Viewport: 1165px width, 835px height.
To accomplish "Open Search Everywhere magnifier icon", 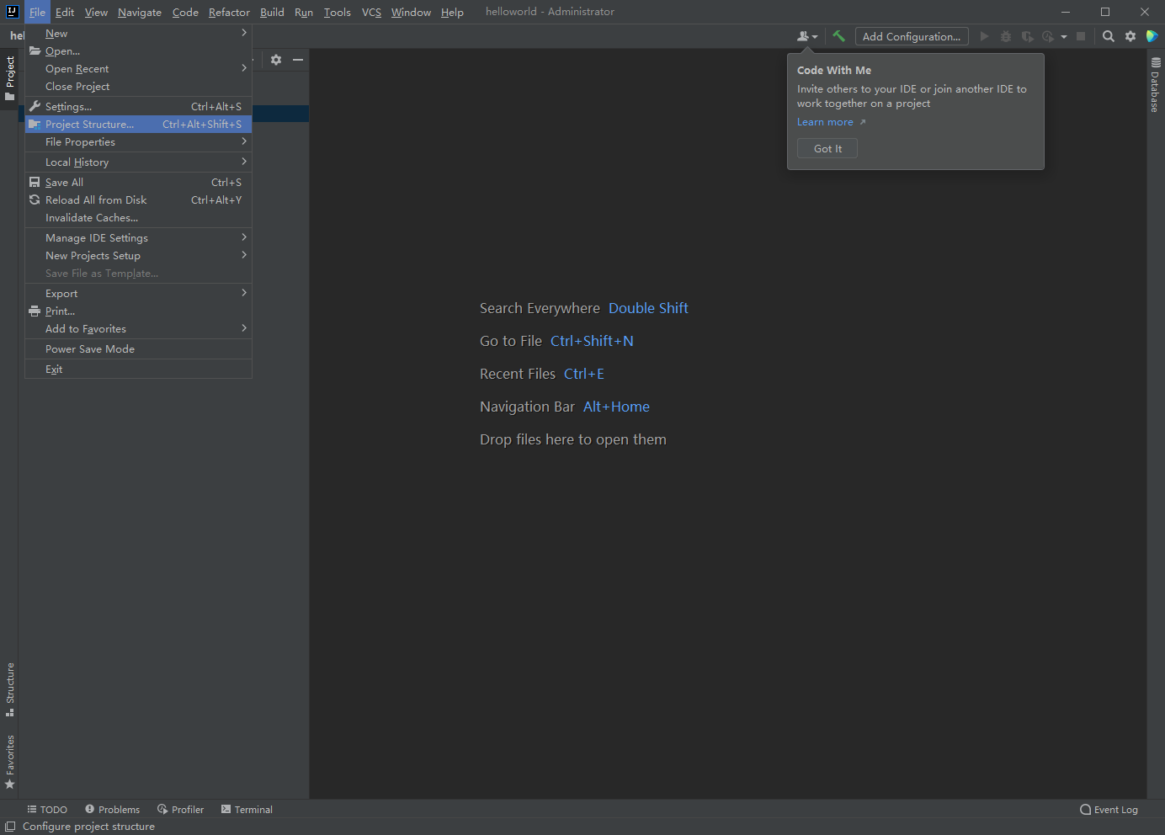I will [x=1109, y=36].
